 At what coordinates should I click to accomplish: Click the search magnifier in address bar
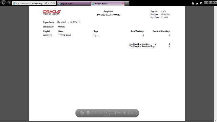click(46, 3)
